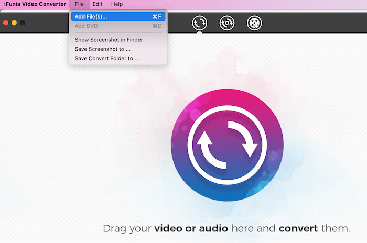Choose Show Screenshot in Finder

[109, 40]
